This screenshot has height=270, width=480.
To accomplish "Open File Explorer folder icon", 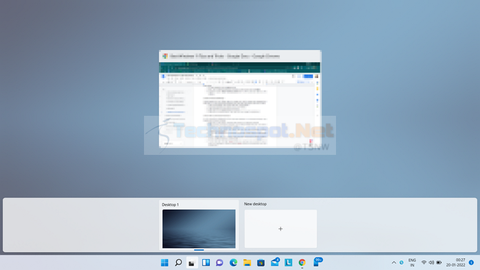I will coord(247,262).
